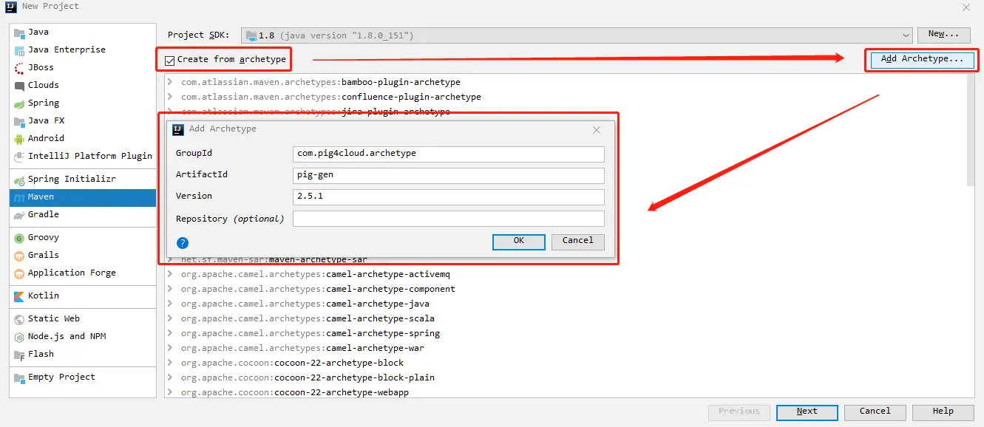Select the Maven project type label
Screen dimensions: 984x427
[x=41, y=197]
